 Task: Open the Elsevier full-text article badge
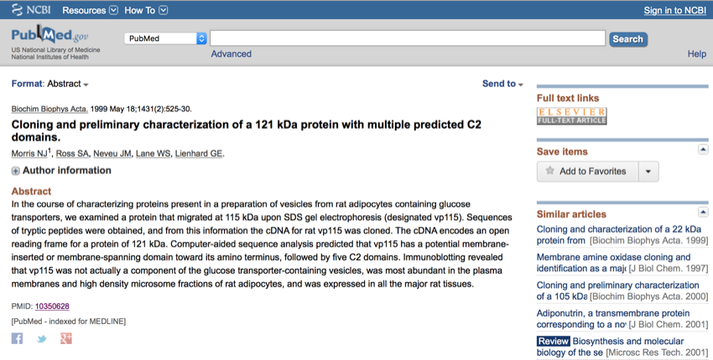click(571, 116)
